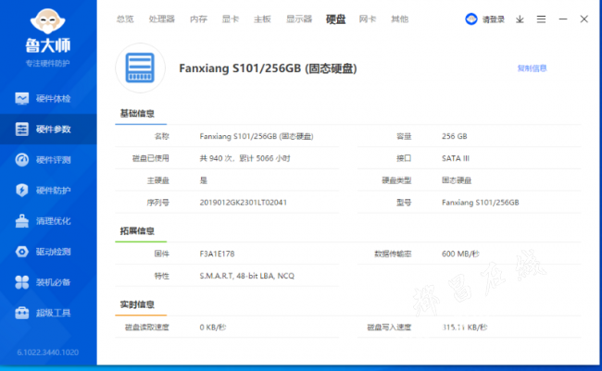Click the login avatar icon
Screen dimensions: 602x371
click(471, 19)
